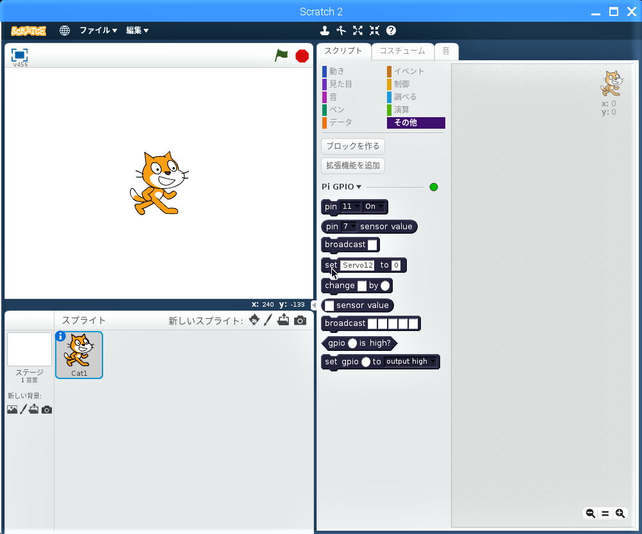Click the multi-field broadcast block
The width and height of the screenshot is (642, 534).
click(370, 323)
